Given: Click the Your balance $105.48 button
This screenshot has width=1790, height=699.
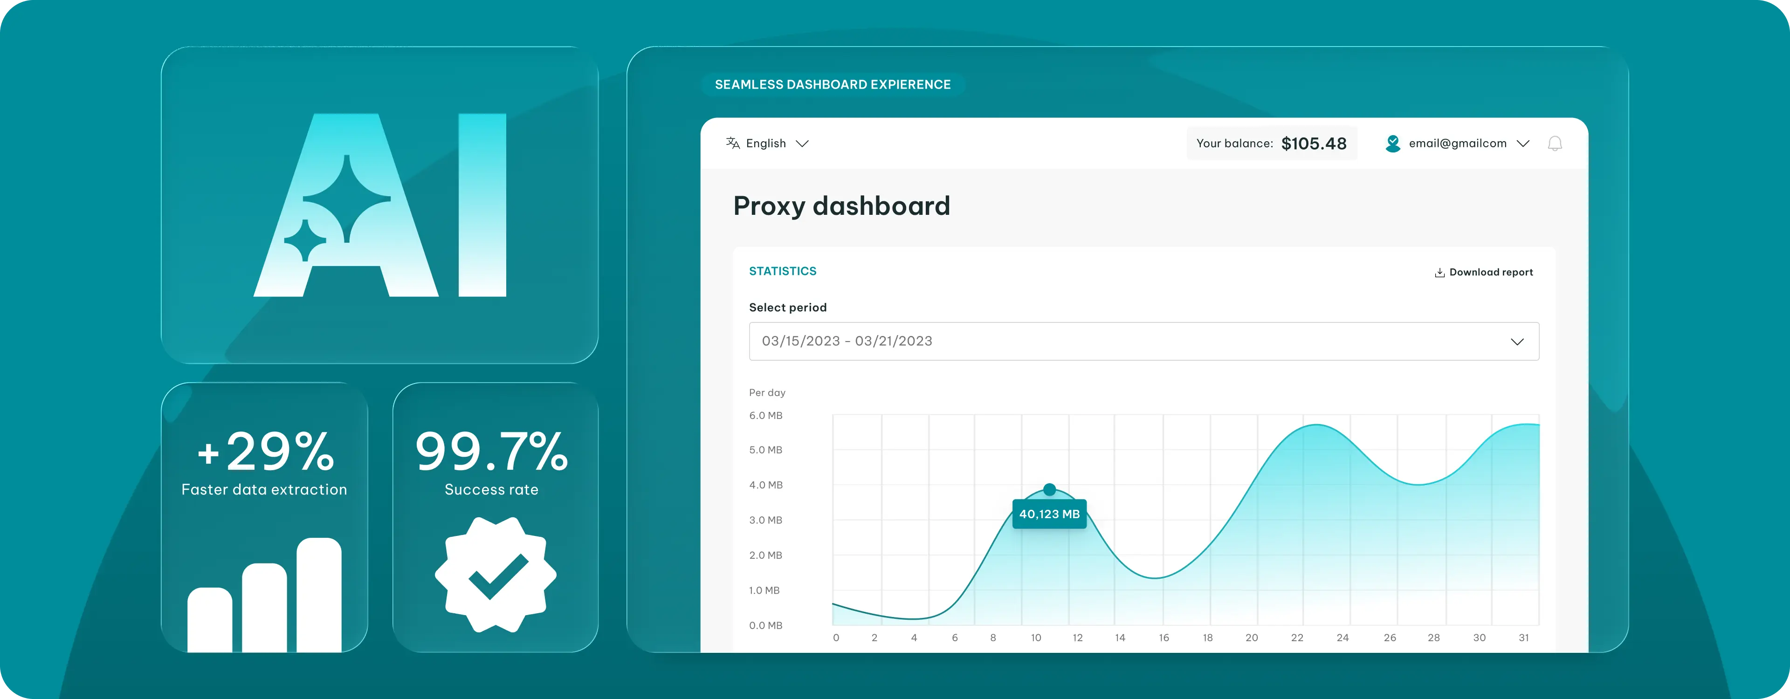Looking at the screenshot, I should tap(1271, 144).
